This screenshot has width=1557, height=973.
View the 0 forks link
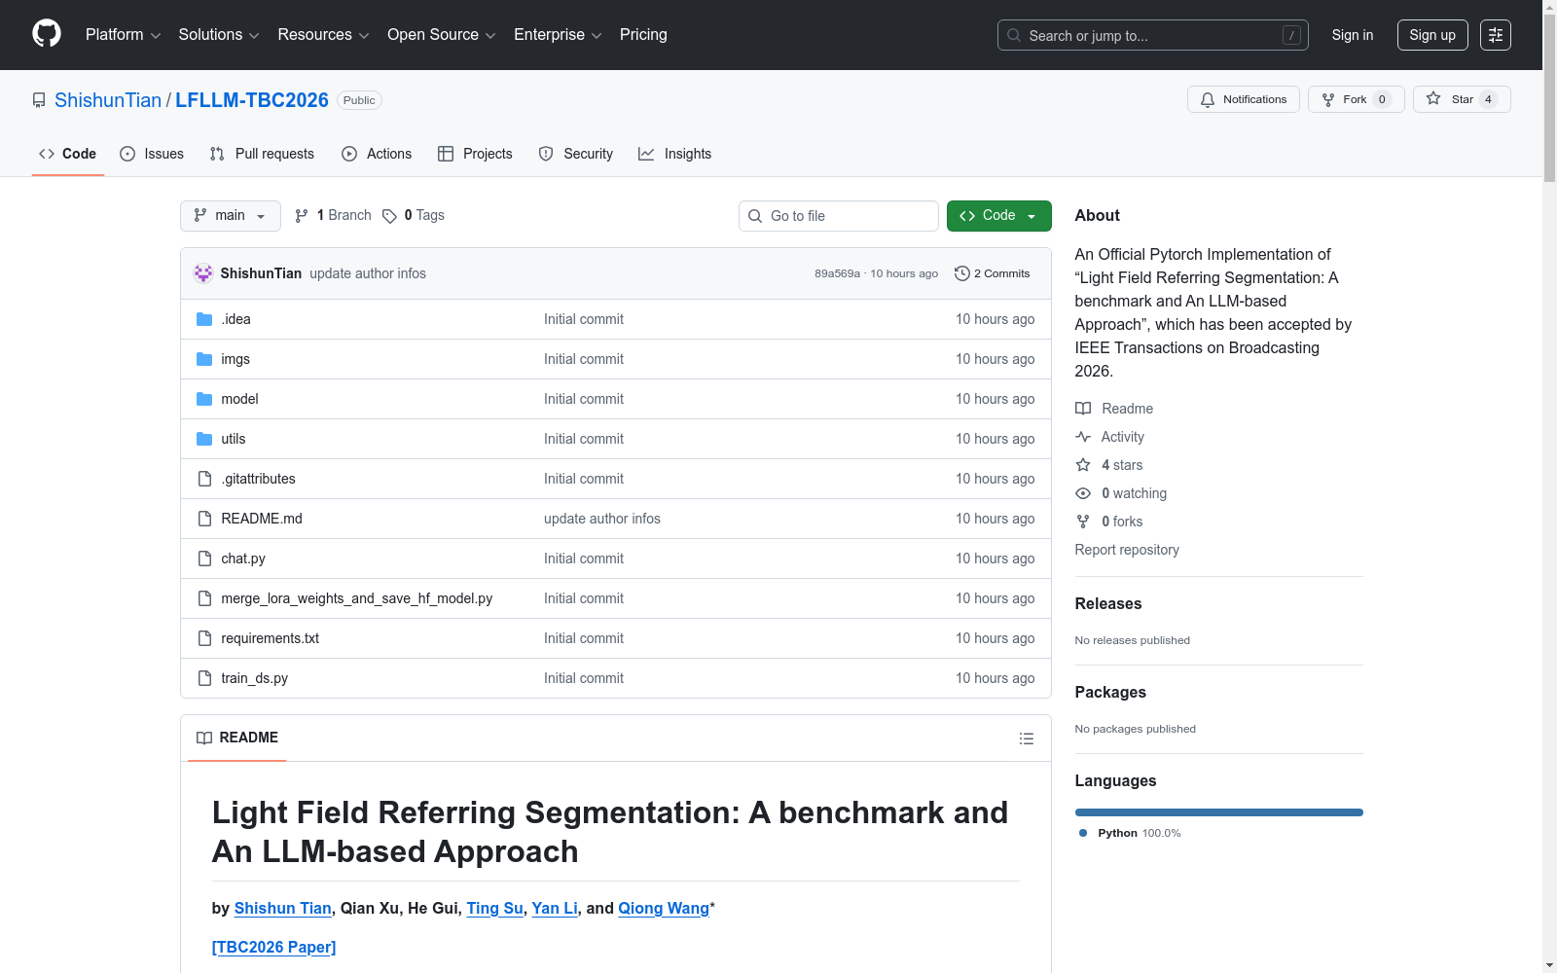click(x=1109, y=522)
